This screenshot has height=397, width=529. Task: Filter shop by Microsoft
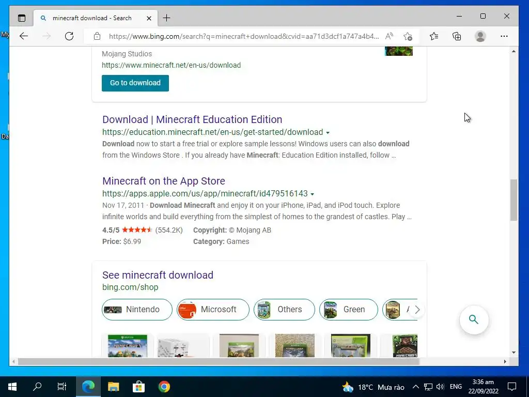[x=213, y=310]
